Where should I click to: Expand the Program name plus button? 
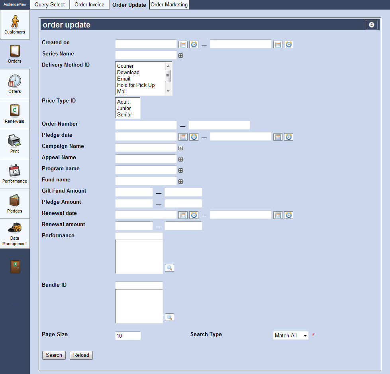(x=180, y=170)
